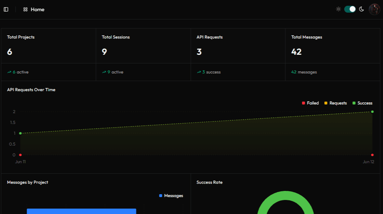Click the trending arrow beside 3 success
Viewport: 383px width, 214px height.
pyautogui.click(x=199, y=72)
